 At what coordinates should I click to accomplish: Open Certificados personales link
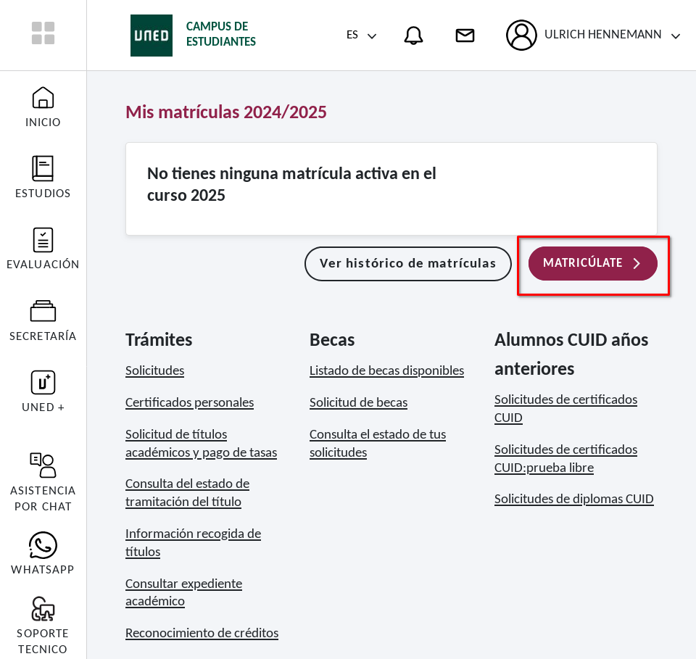coord(189,402)
